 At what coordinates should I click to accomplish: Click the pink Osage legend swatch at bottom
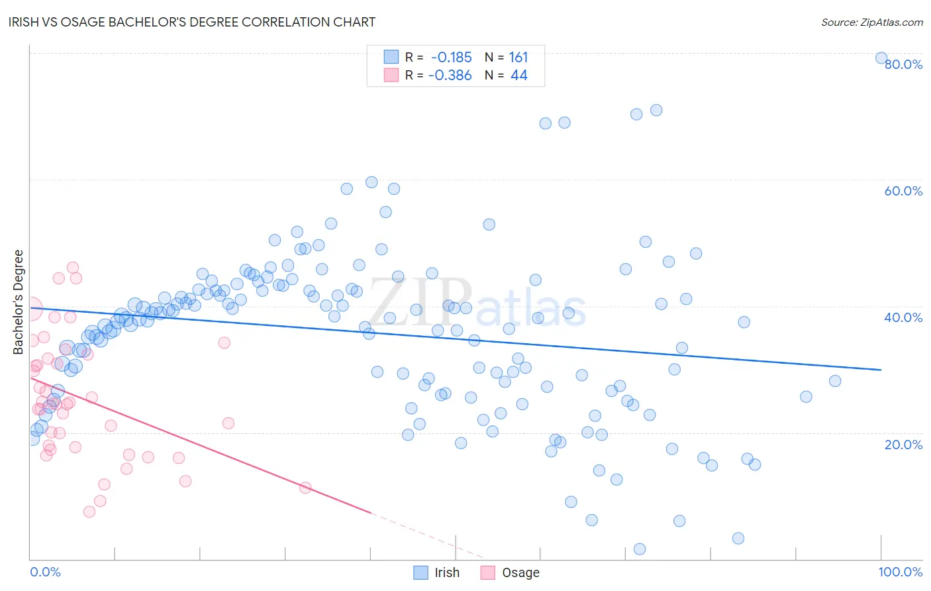(488, 572)
